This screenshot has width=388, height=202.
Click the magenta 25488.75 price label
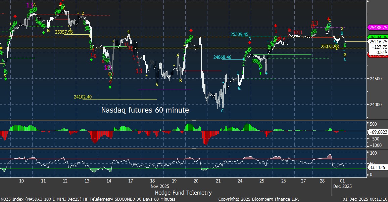(x=378, y=28)
